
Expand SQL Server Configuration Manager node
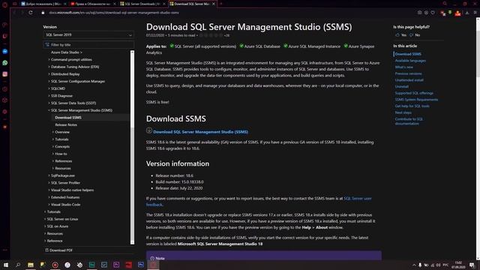click(49, 81)
